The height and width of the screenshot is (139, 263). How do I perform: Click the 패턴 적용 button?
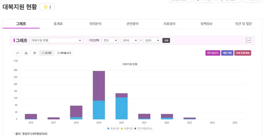click(227, 53)
